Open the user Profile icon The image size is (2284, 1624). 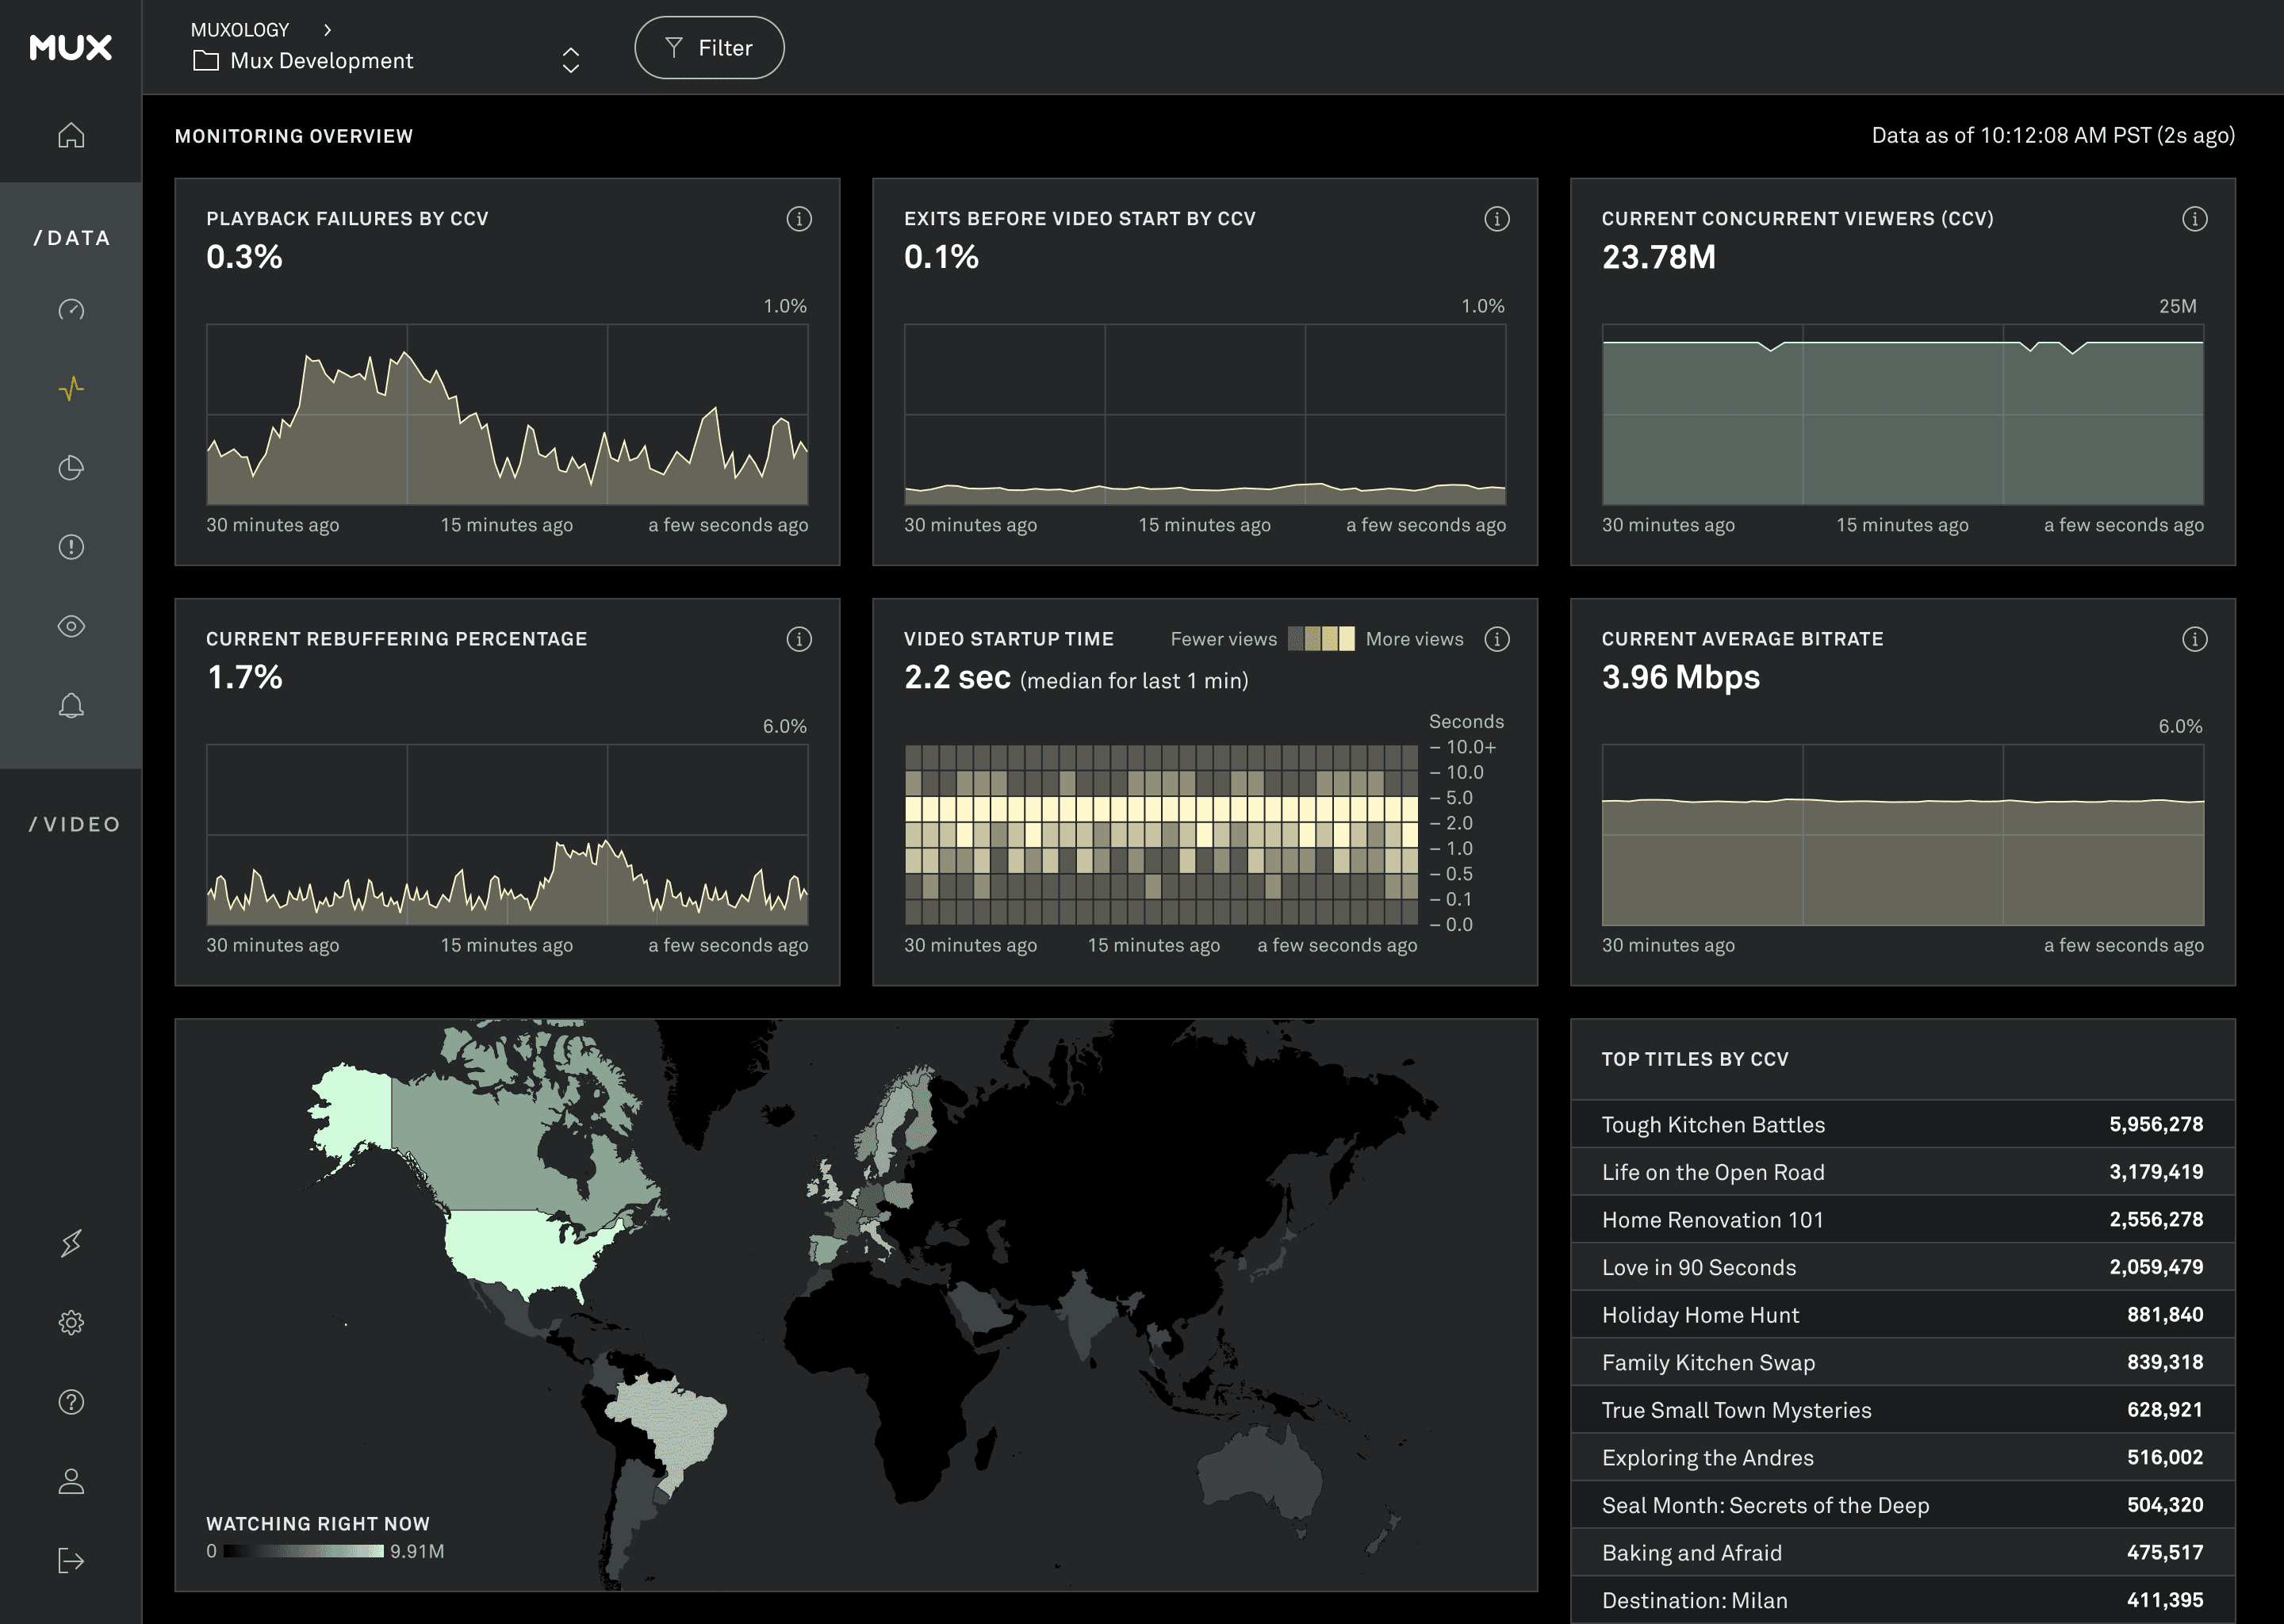70,1481
